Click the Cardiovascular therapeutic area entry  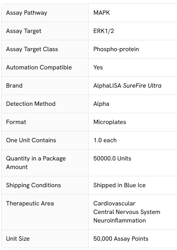pos(114,203)
